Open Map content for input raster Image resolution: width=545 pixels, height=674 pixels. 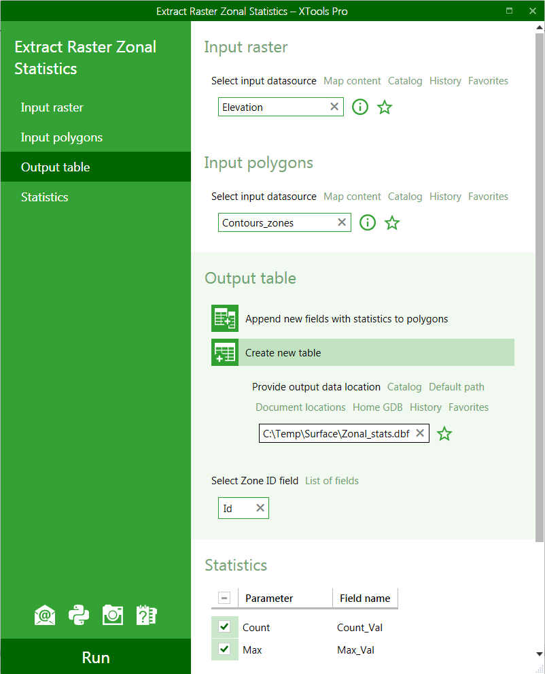click(x=352, y=81)
